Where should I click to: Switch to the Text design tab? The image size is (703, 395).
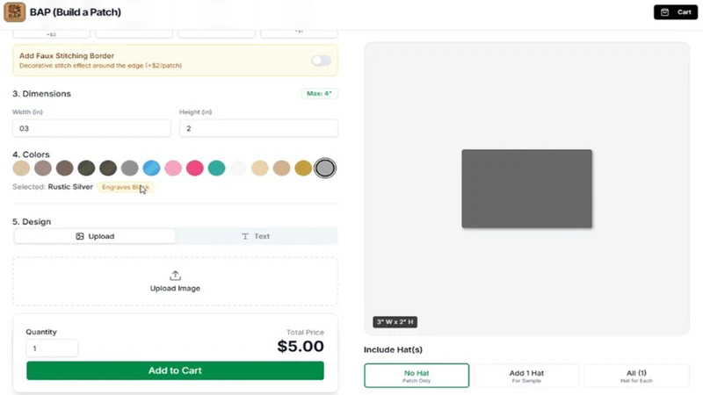(x=256, y=236)
